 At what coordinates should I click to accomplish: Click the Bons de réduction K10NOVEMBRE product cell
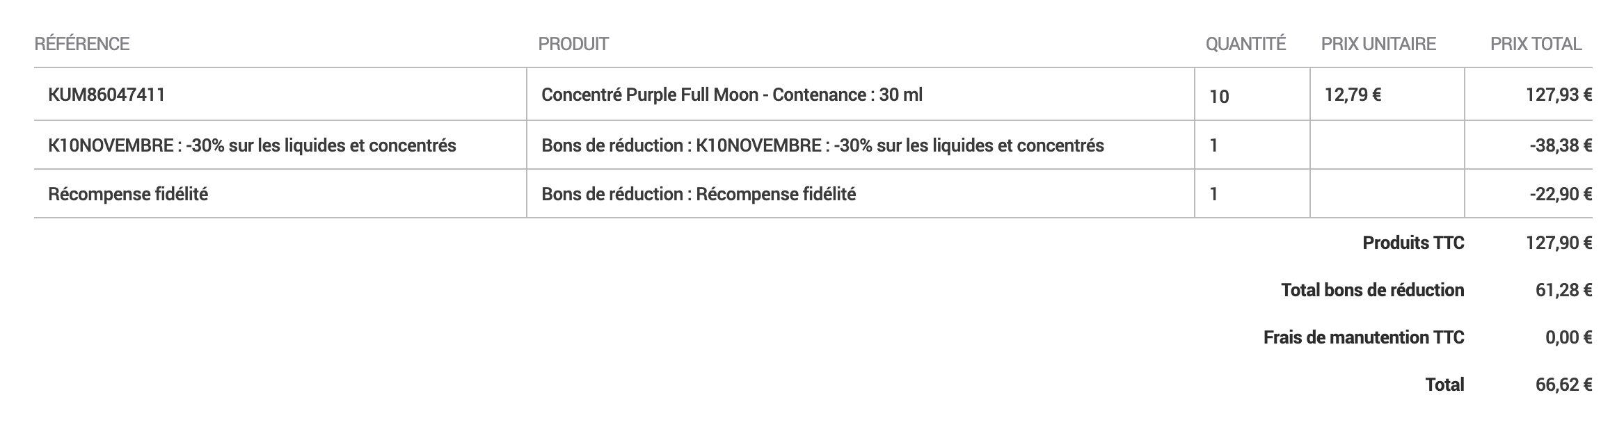click(822, 145)
